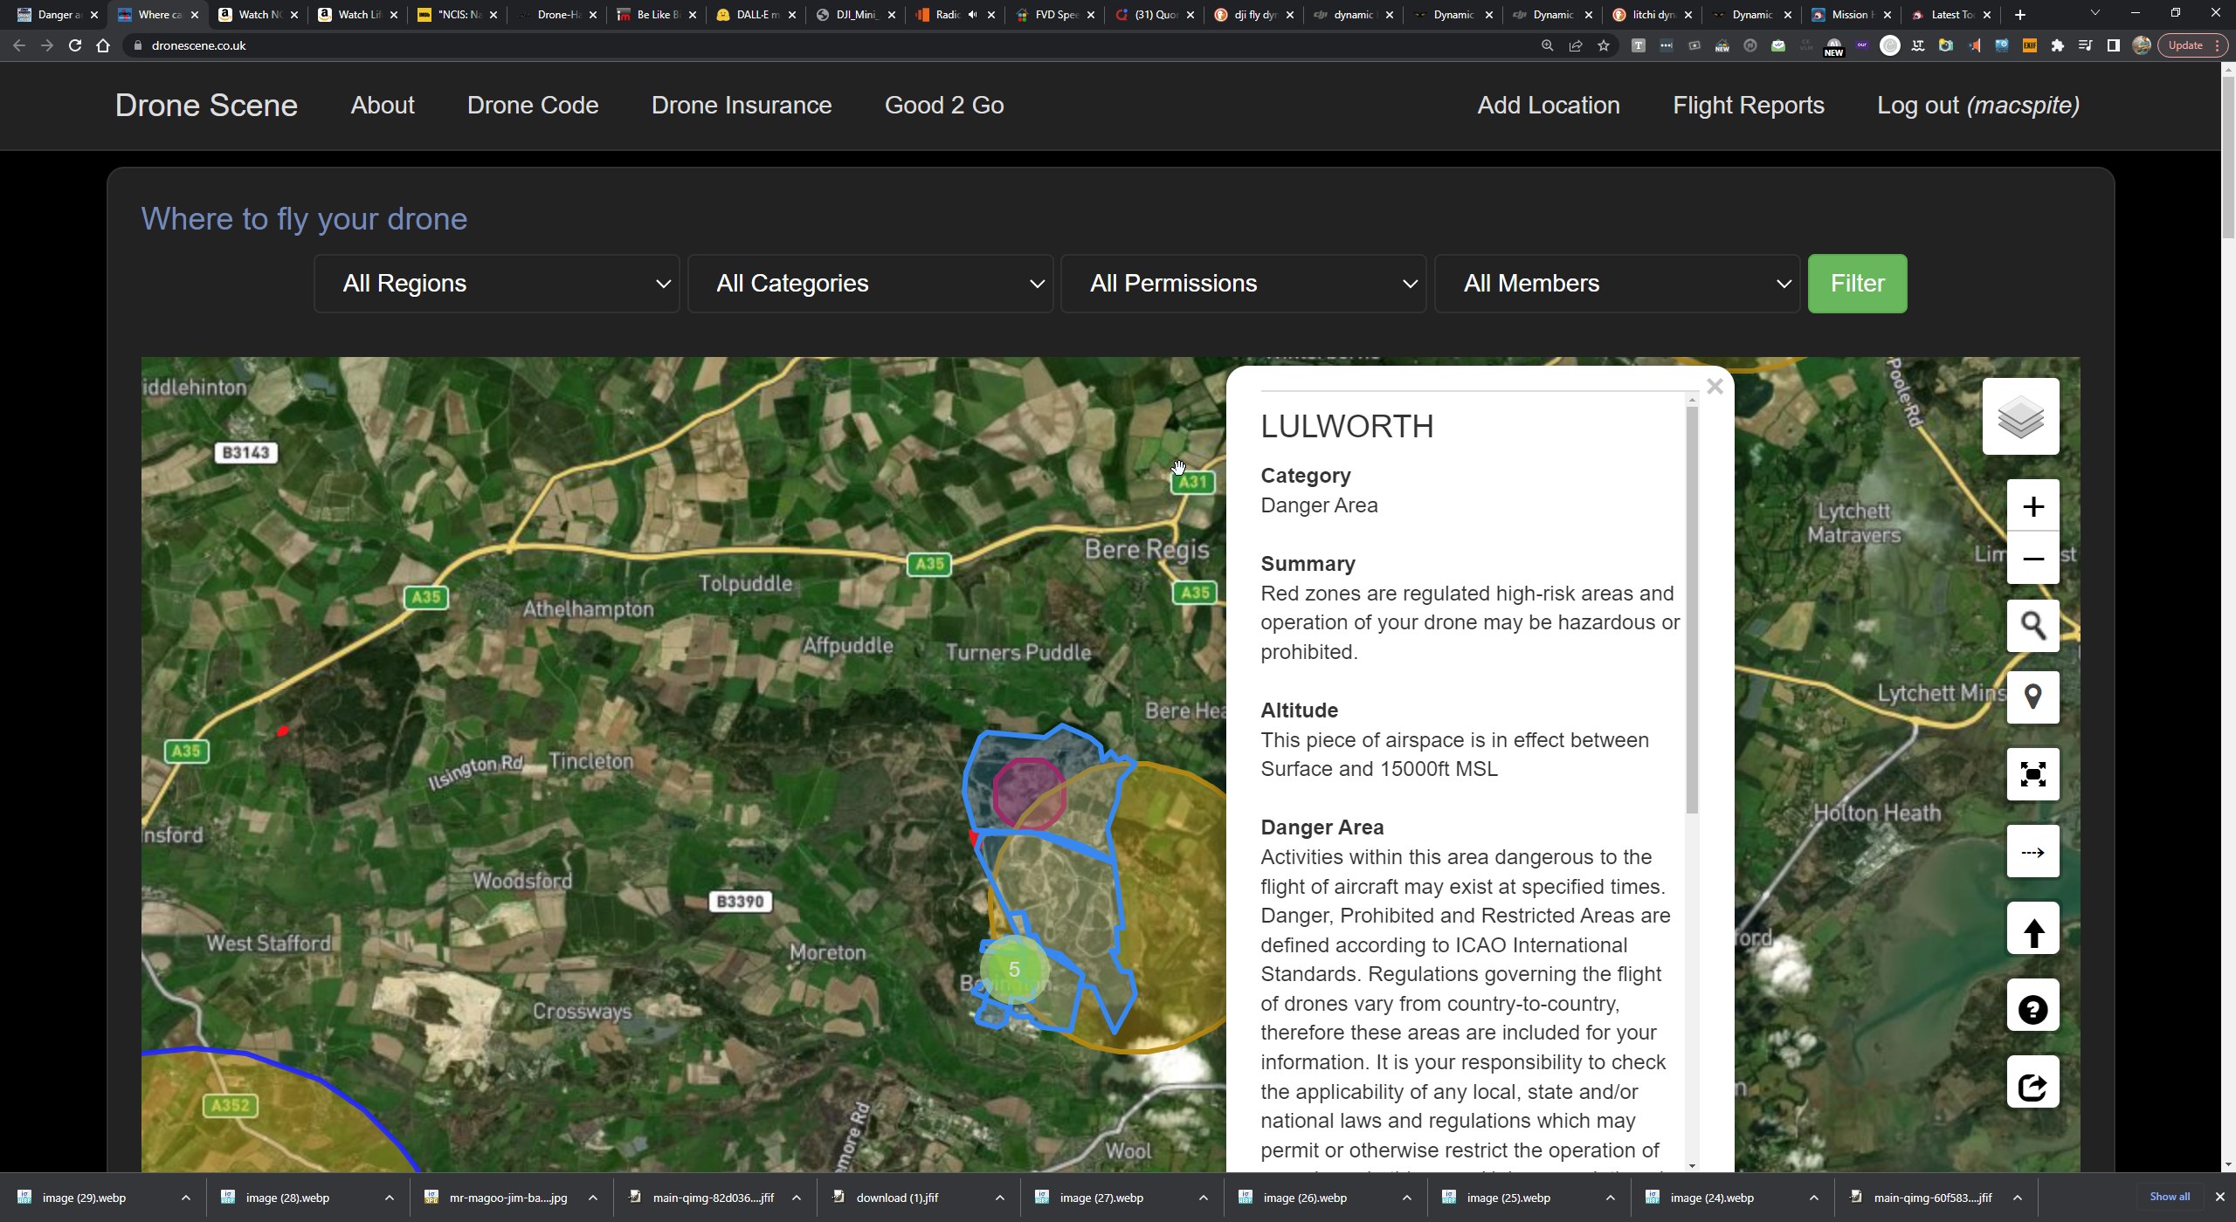Open the map layers control
This screenshot has width=2236, height=1222.
[x=2020, y=416]
